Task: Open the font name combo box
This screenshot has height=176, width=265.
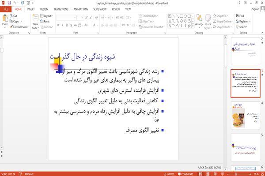Action: [x=66, y=18]
